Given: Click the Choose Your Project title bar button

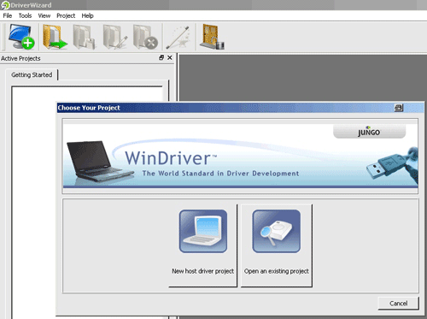Looking at the screenshot, I should (x=399, y=108).
